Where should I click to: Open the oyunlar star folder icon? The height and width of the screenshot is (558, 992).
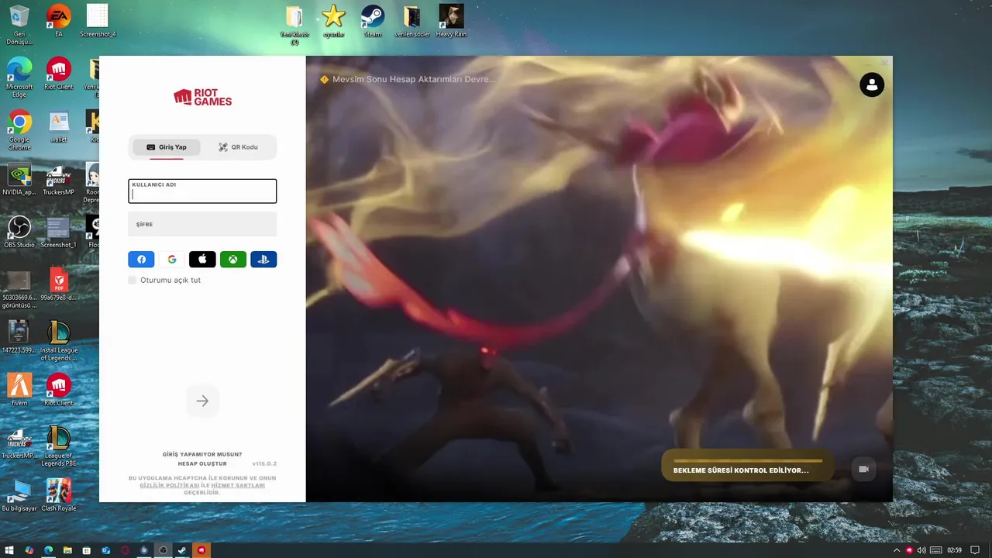coord(333,21)
